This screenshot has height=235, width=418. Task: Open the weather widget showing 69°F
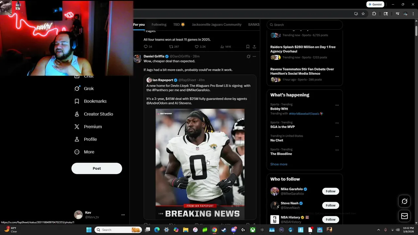(x=11, y=230)
